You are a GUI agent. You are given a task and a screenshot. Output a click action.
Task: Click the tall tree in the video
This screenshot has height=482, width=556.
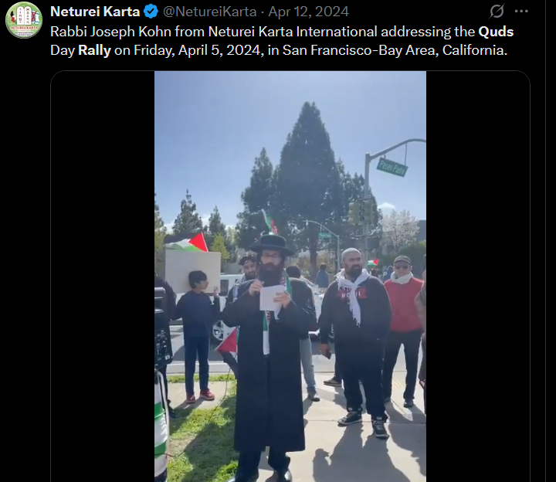pyautogui.click(x=308, y=178)
